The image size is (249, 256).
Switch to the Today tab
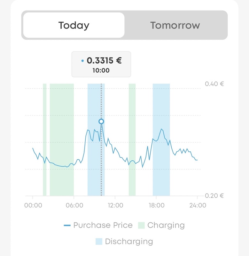coord(74,25)
